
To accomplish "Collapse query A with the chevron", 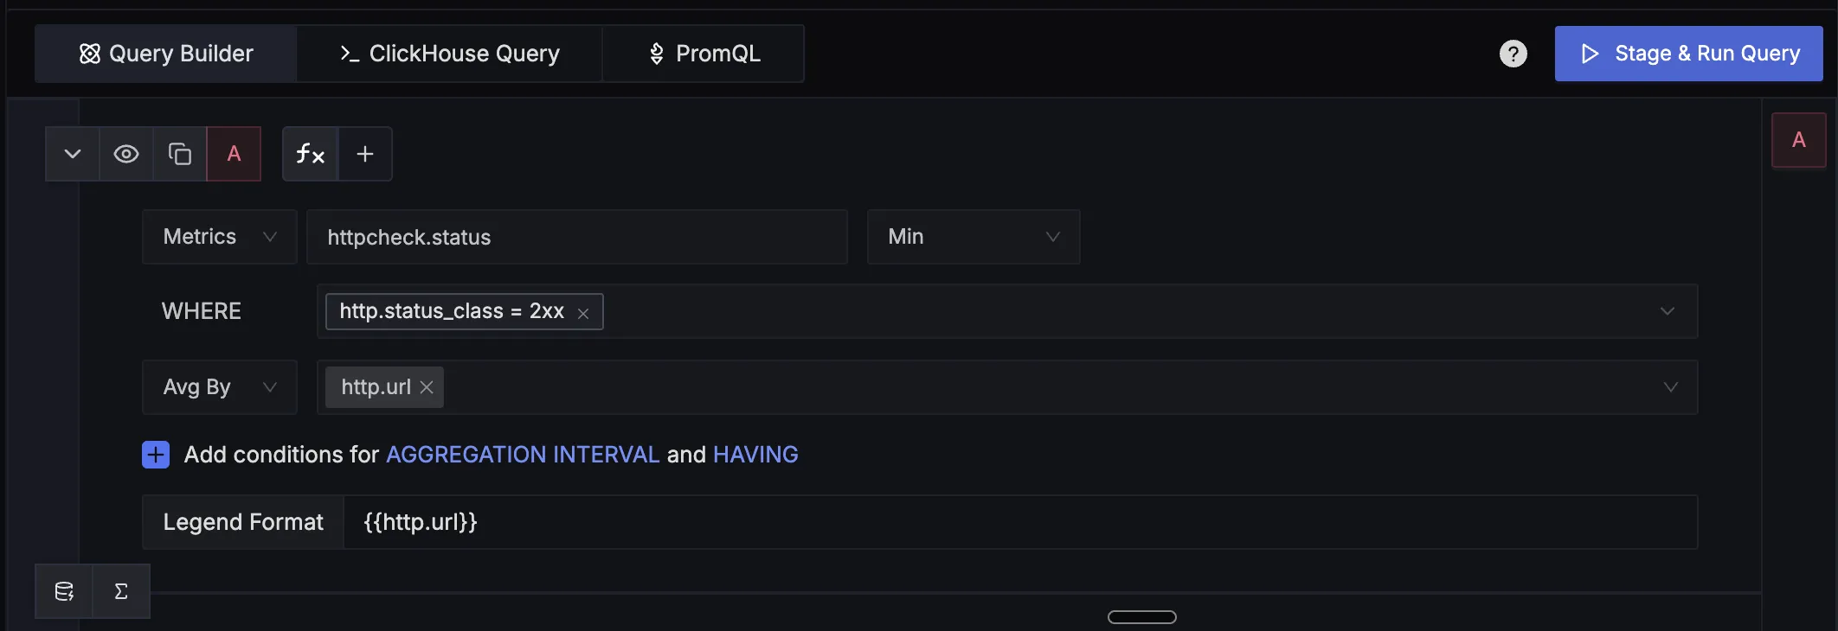I will 73,154.
